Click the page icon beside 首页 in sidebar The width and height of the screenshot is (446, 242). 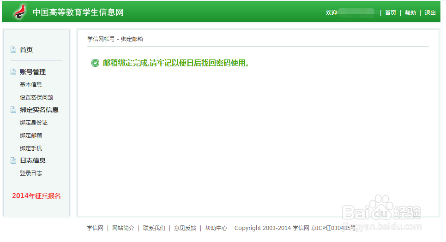[13, 50]
